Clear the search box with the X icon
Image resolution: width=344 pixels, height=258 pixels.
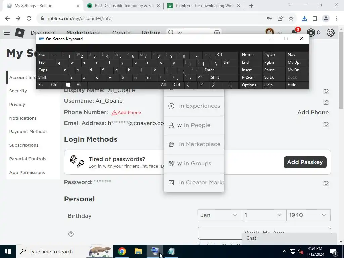click(x=217, y=33)
